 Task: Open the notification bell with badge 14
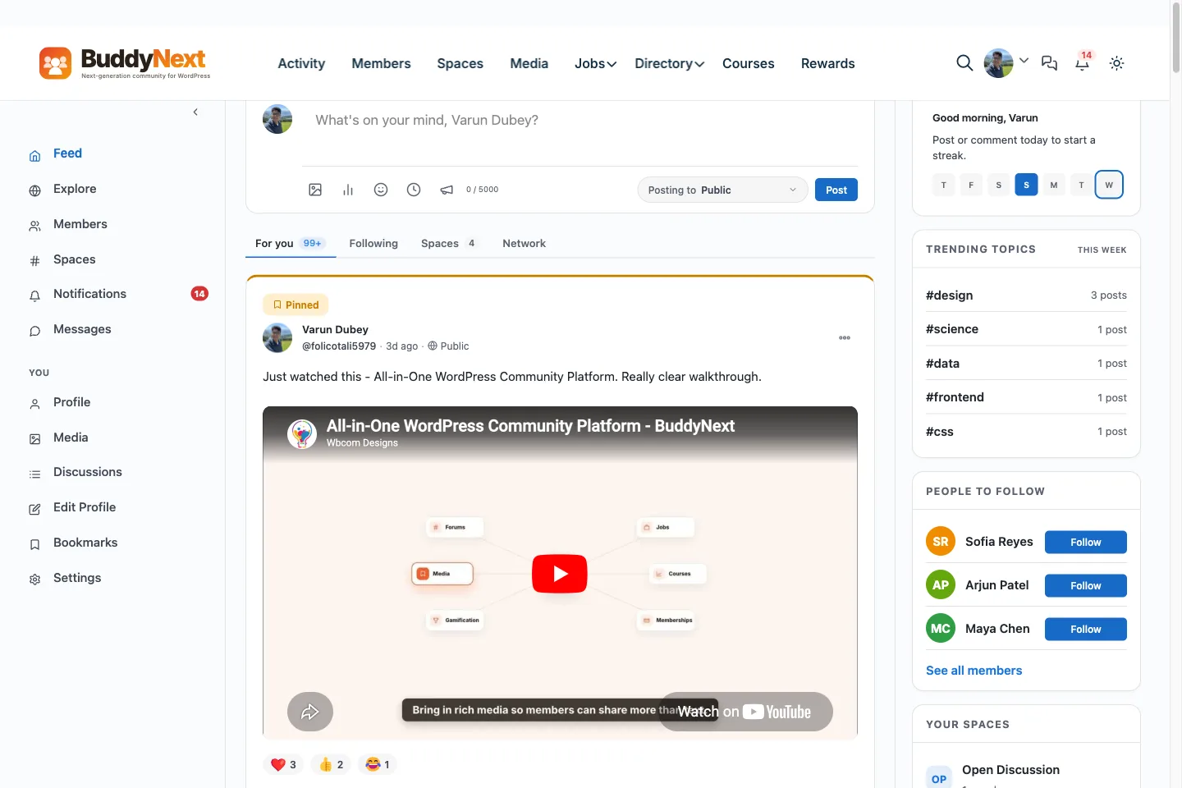click(1083, 62)
